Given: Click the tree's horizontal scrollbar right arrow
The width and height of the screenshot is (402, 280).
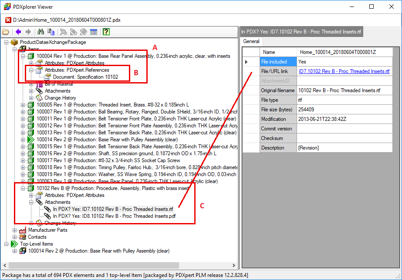Looking at the screenshot, I should coord(233,265).
